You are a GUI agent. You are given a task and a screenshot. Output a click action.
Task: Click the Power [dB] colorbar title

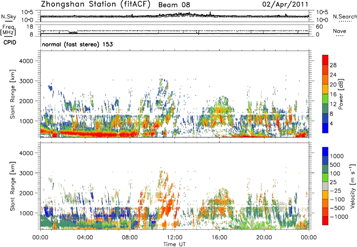coord(340,94)
